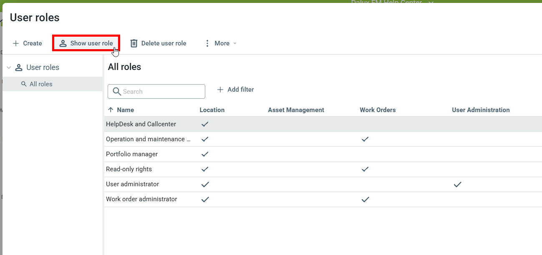Click the person icon on Show user role

(63, 43)
